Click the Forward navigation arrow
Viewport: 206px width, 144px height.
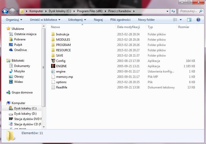pos(12,11)
